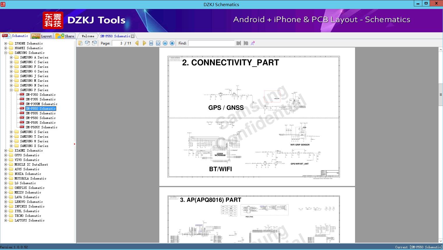Click scrollbar down arrow in viewer
Screen dimensions: 443x250
click(441, 241)
